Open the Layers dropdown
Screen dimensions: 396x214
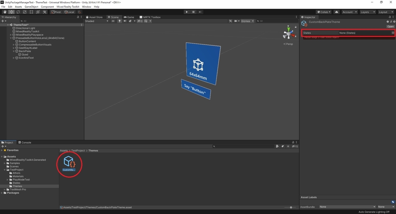[367, 12]
